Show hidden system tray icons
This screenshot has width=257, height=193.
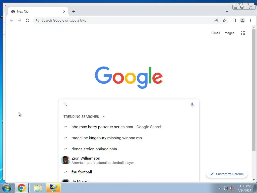(x=219, y=188)
